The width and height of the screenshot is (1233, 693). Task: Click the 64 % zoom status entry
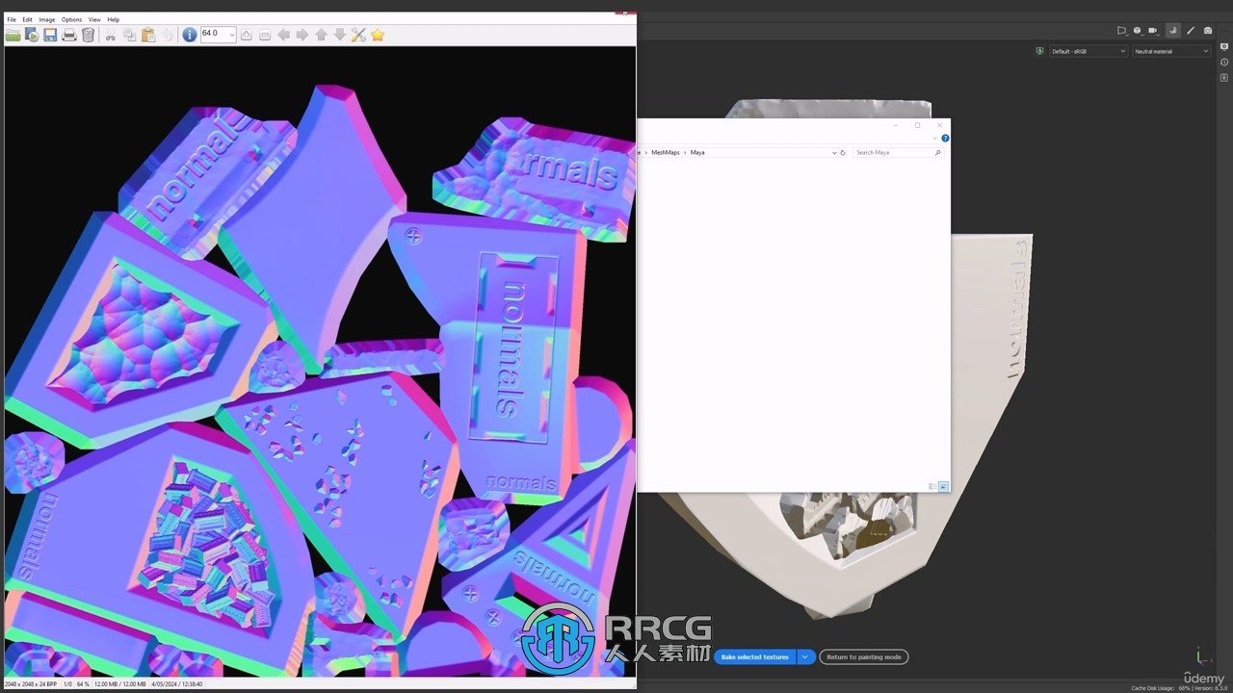tap(83, 684)
